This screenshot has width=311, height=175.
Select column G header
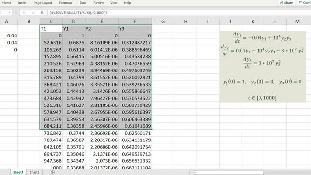(x=163, y=21)
